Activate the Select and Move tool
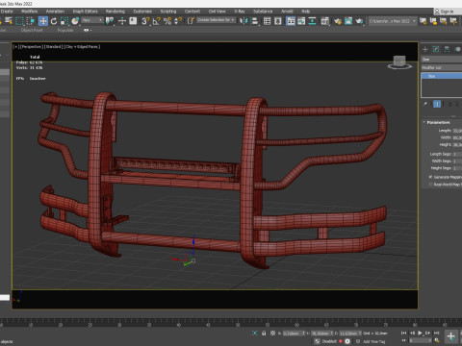Viewport: 462px width, 346px height. tap(43, 21)
